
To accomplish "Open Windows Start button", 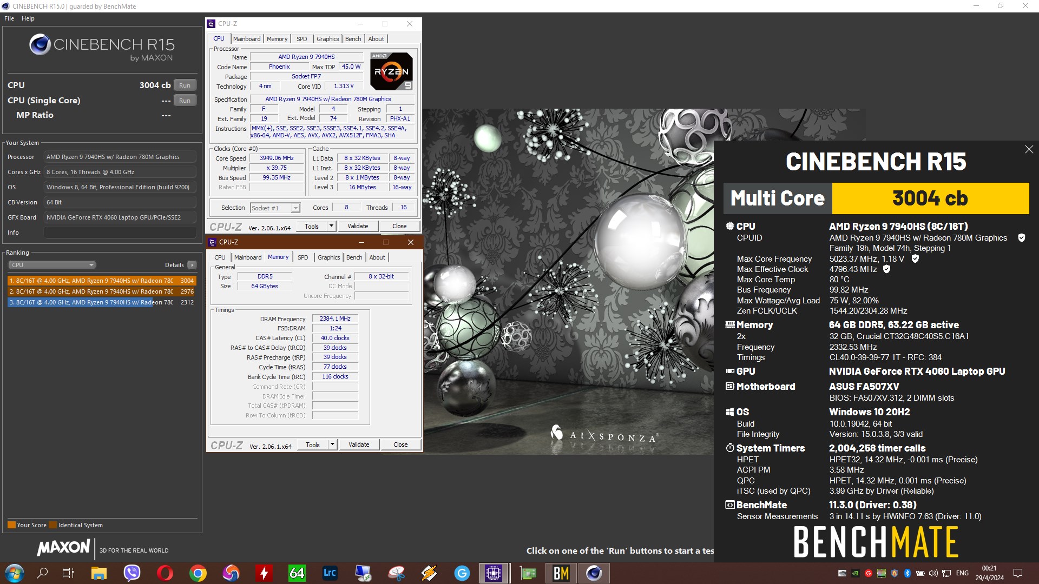I will pos(14,573).
